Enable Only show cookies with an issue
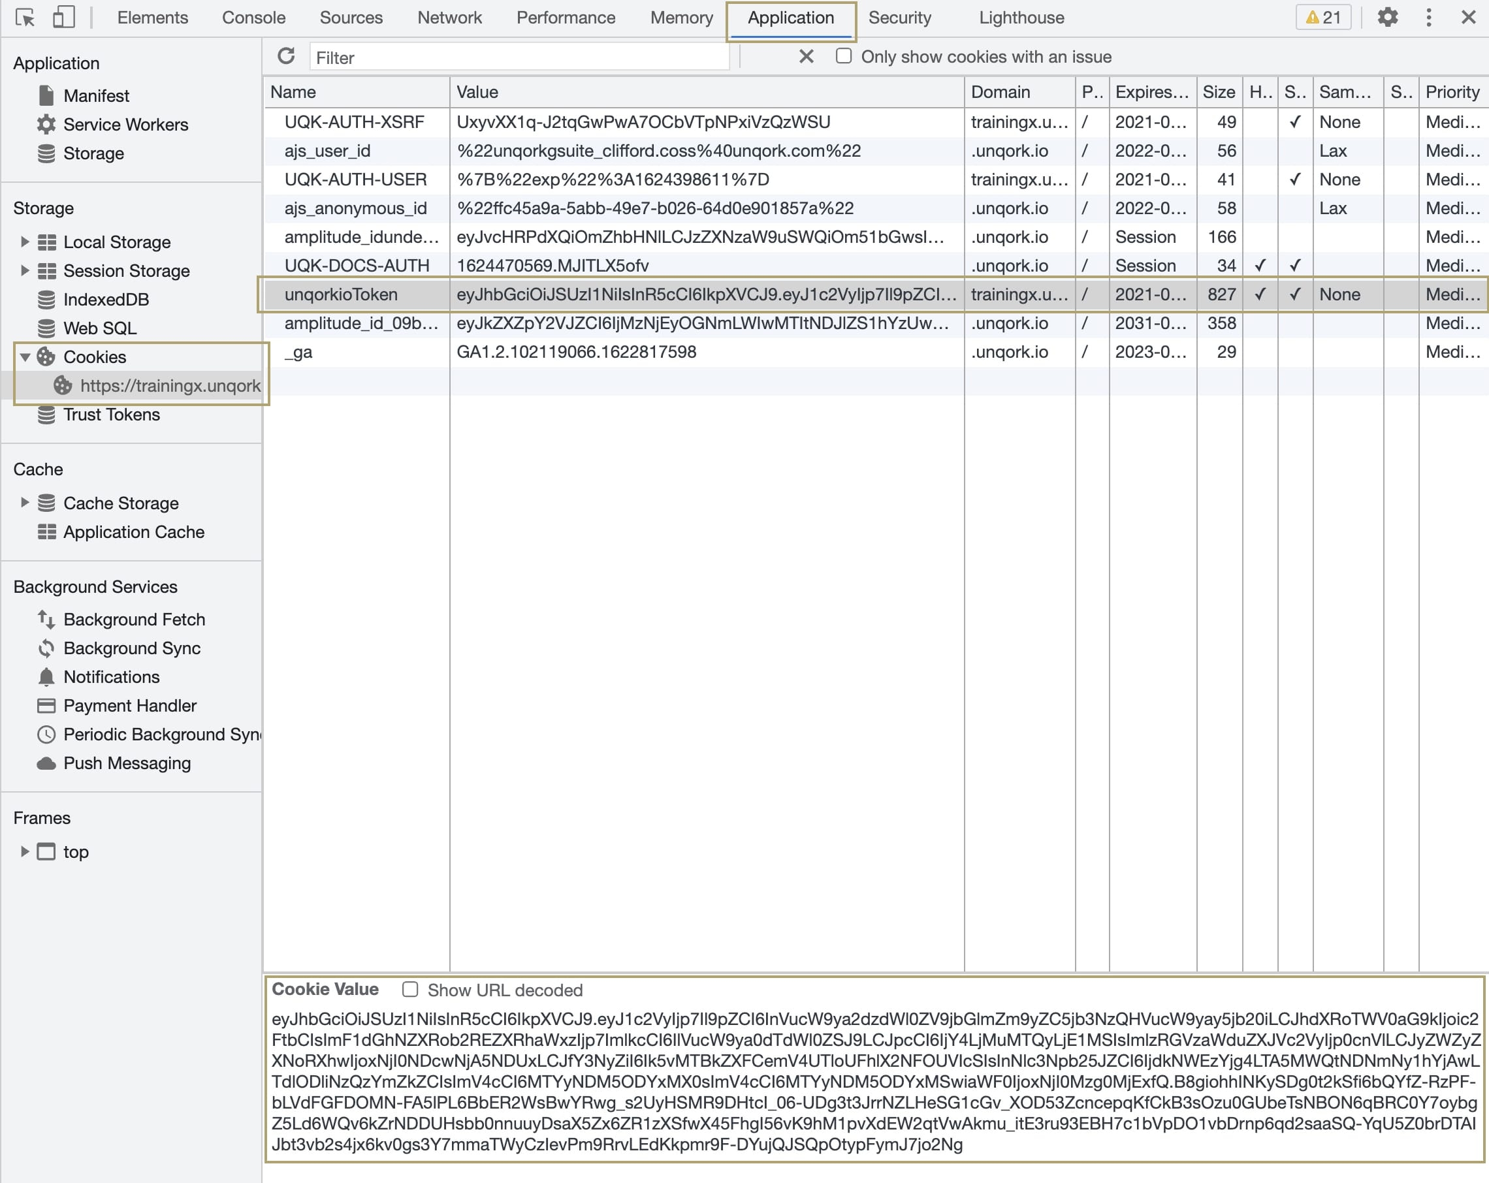Image resolution: width=1489 pixels, height=1183 pixels. click(843, 56)
